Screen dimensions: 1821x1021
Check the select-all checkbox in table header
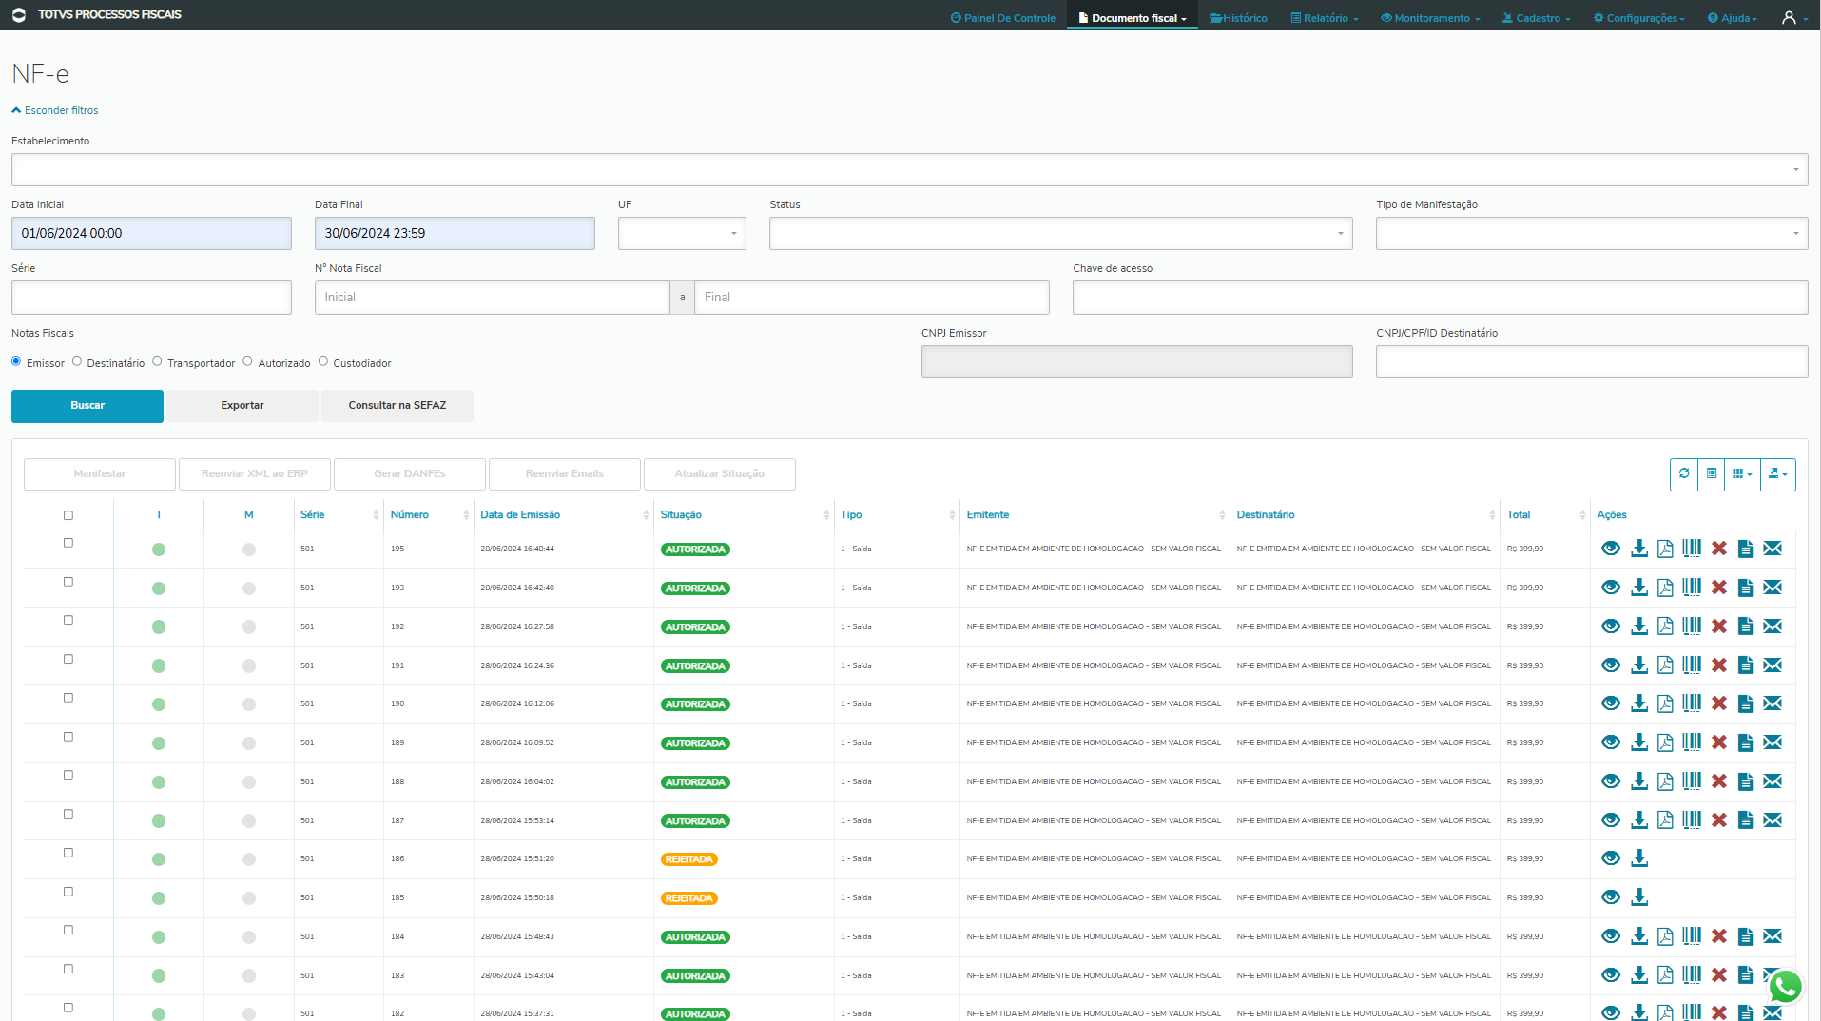(68, 515)
